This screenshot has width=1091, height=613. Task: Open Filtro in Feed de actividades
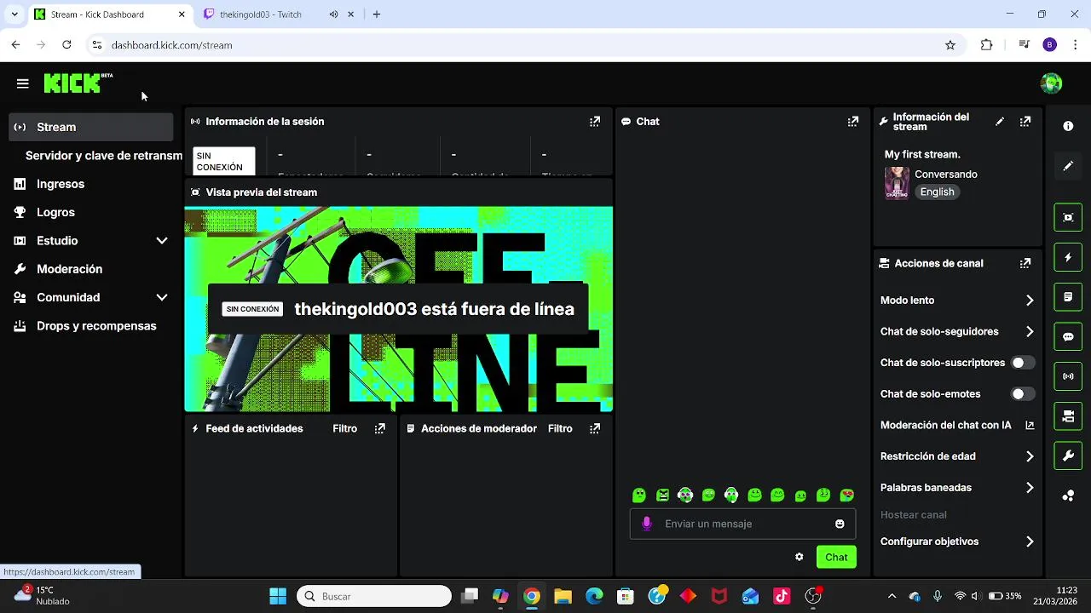pos(345,428)
